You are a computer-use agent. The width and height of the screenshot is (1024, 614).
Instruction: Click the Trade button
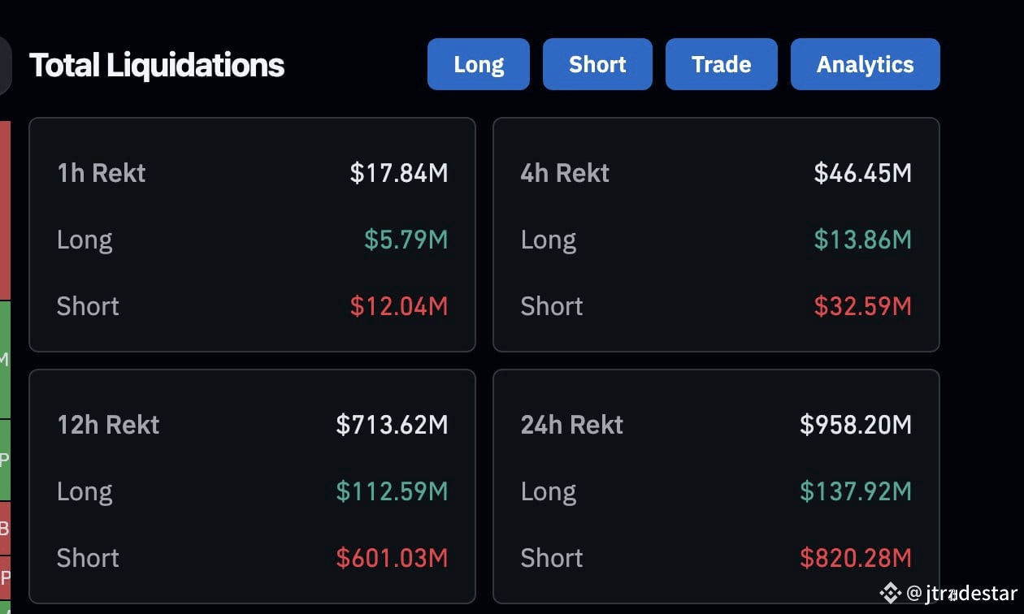tap(722, 64)
